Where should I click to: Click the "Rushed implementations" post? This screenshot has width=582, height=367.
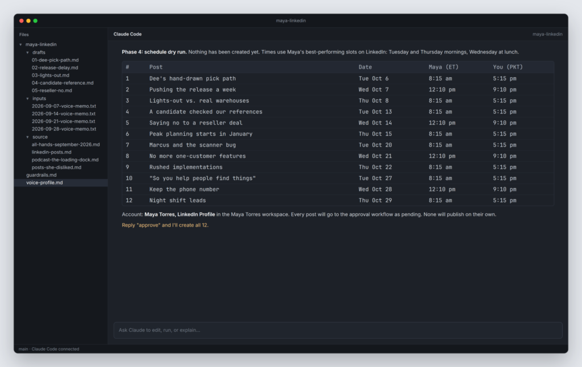tap(186, 168)
